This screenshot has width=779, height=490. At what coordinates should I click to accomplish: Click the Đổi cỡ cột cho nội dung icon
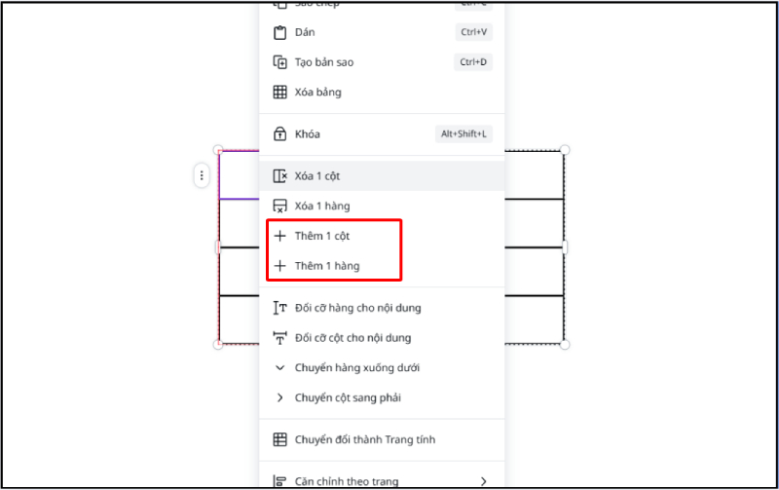coord(279,338)
